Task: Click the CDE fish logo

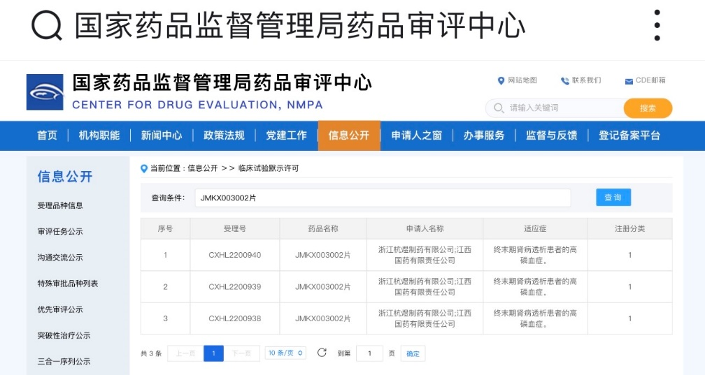Action: click(45, 92)
